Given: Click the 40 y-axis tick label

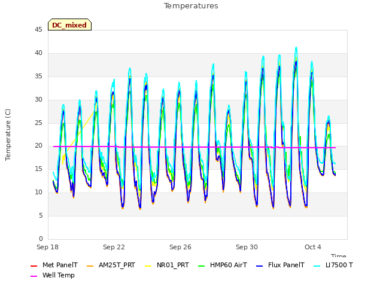Looking at the screenshot, I should pyautogui.click(x=38, y=53).
